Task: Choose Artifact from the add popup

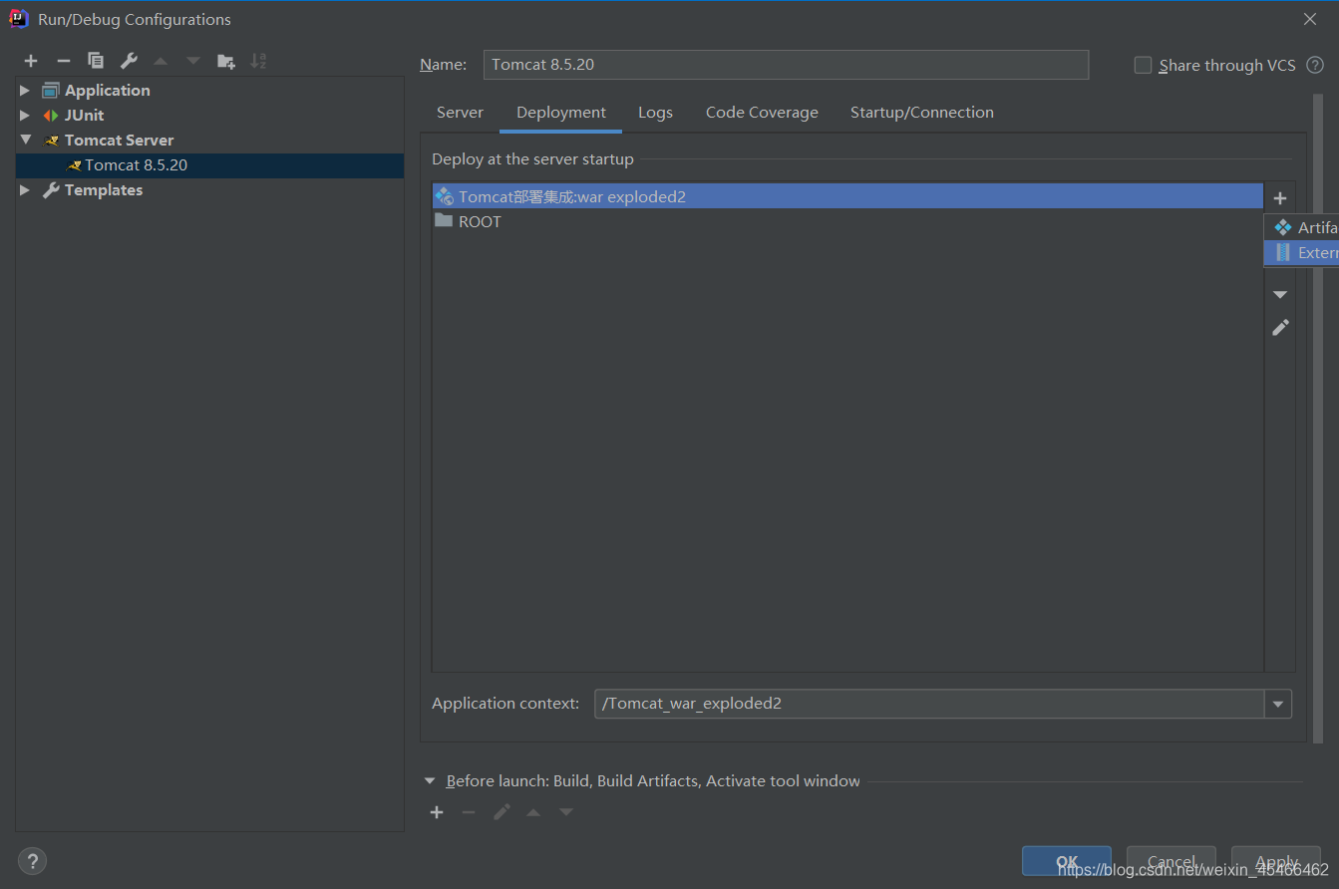Action: pos(1302,228)
